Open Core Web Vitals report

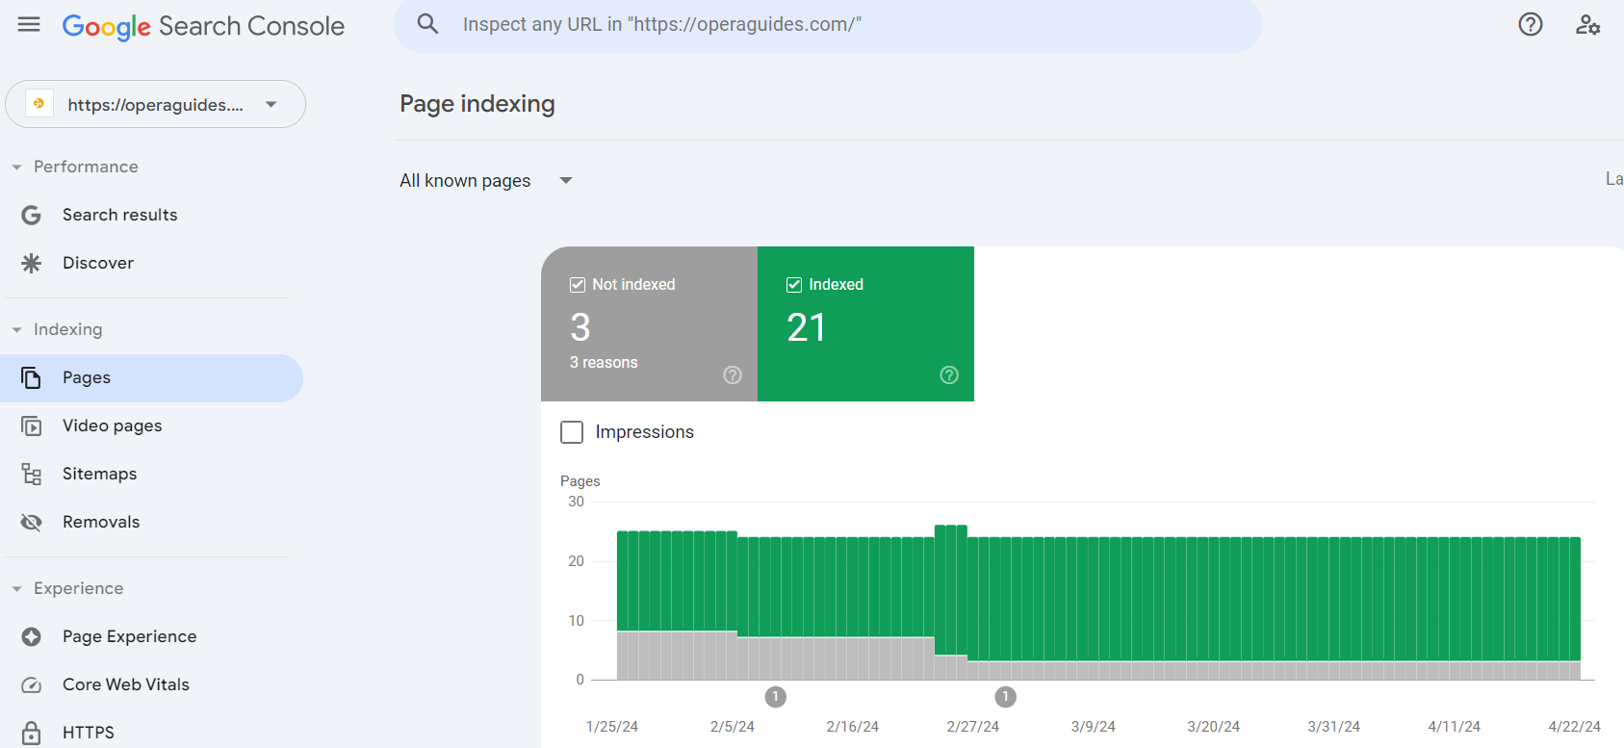pos(125,684)
